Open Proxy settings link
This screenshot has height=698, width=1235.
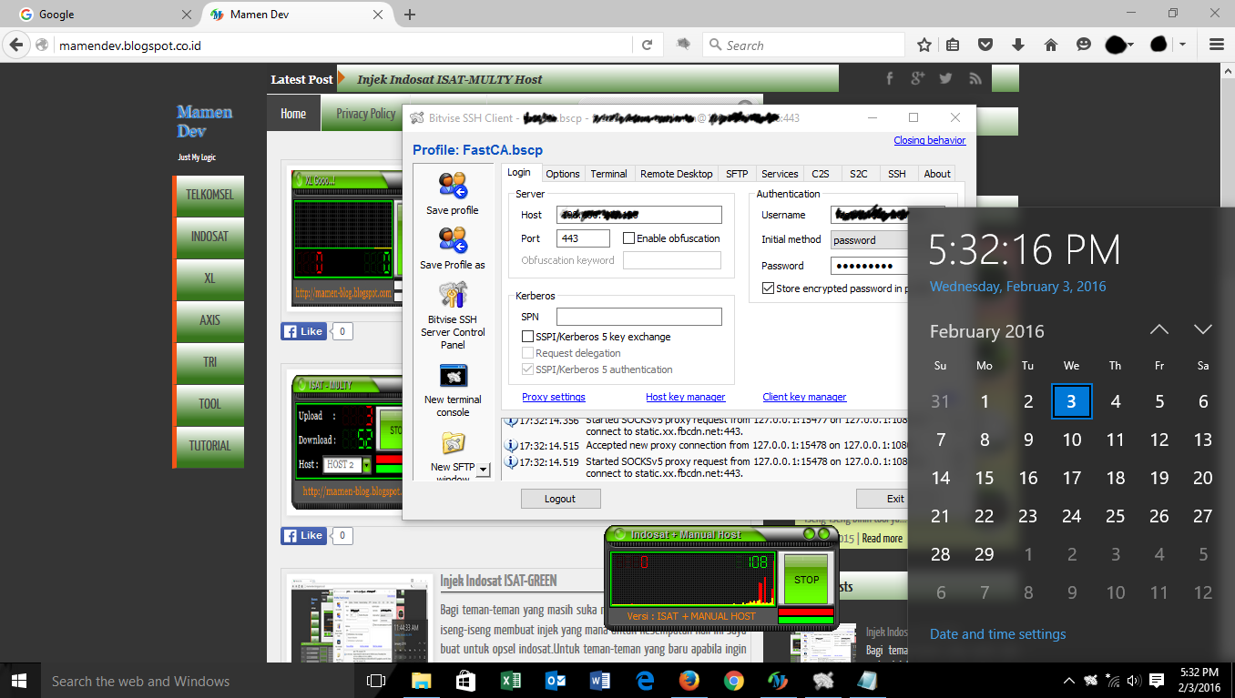(554, 397)
